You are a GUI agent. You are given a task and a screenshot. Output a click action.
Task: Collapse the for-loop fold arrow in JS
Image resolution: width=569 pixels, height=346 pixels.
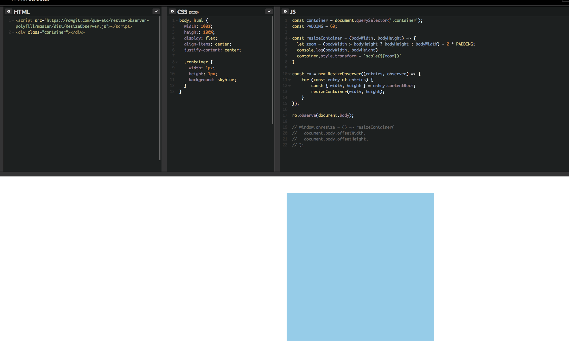(x=289, y=80)
